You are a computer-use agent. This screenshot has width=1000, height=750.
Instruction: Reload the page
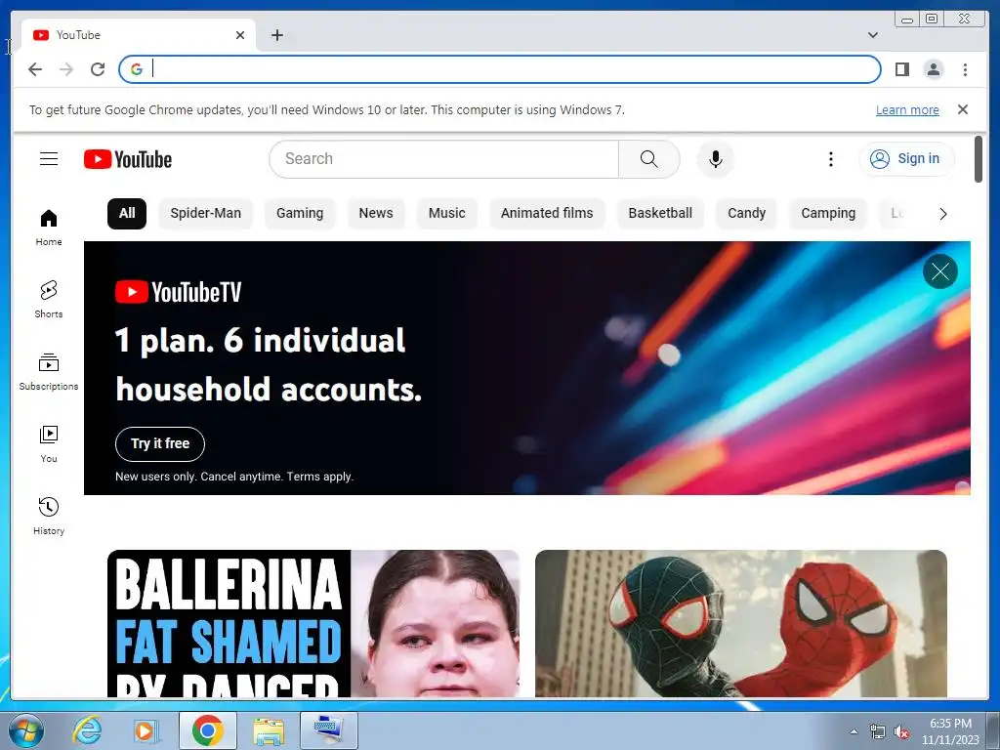tap(98, 69)
